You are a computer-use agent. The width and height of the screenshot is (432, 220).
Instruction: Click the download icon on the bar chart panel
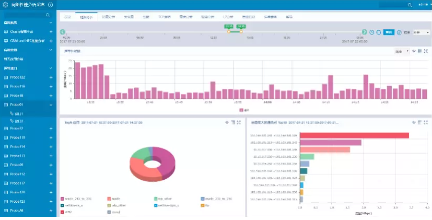(414, 51)
